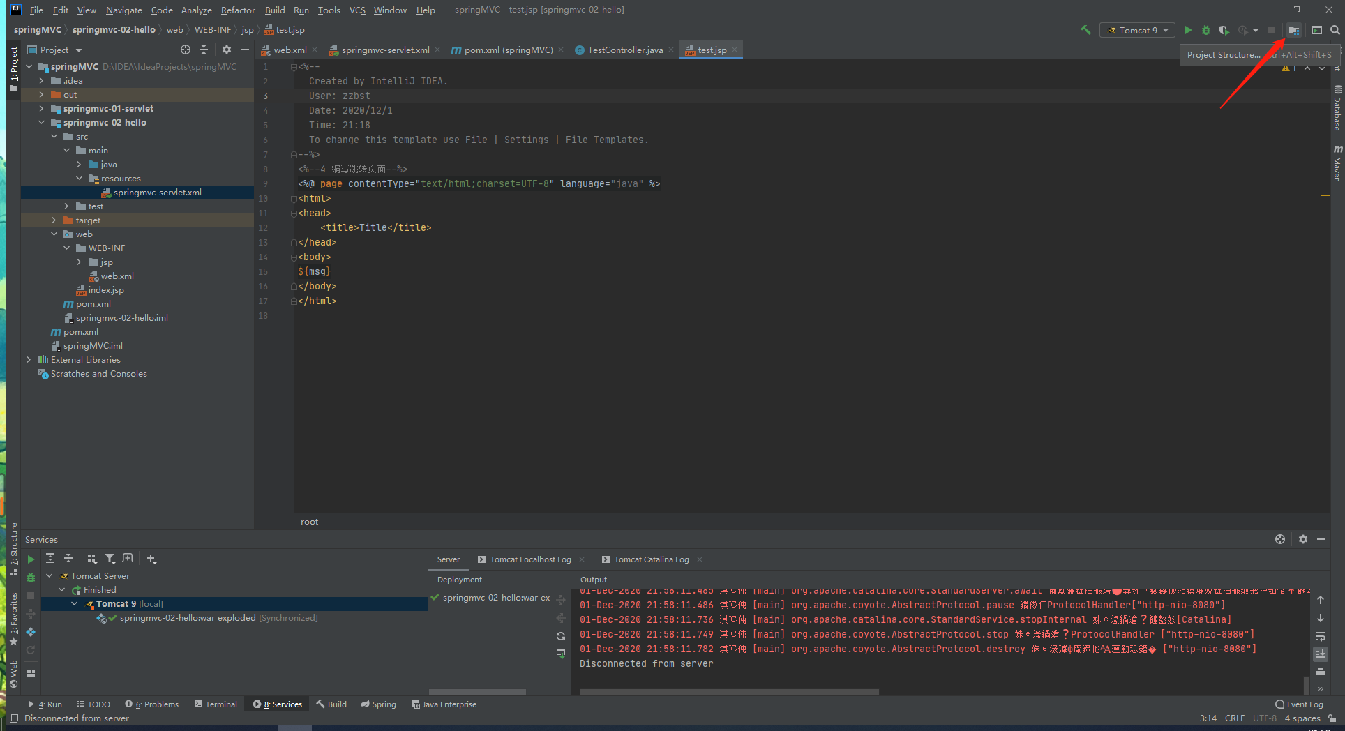Open the Project view mode dropdown
The width and height of the screenshot is (1345, 731).
tap(54, 50)
